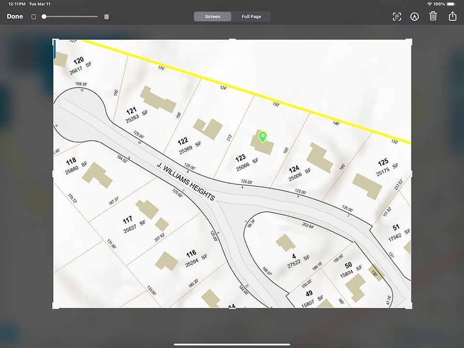Switch to the Screen tab

click(213, 16)
